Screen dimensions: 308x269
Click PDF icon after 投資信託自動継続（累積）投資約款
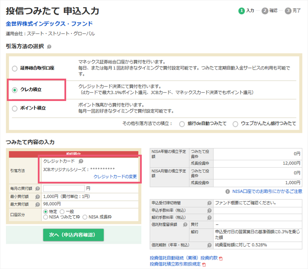tap(221, 259)
